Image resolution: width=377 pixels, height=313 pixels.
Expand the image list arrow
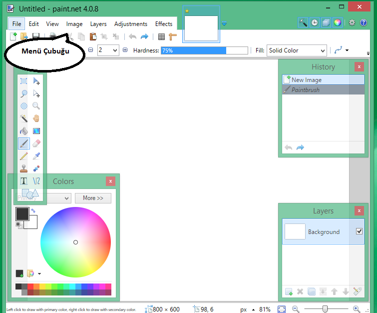224,23
